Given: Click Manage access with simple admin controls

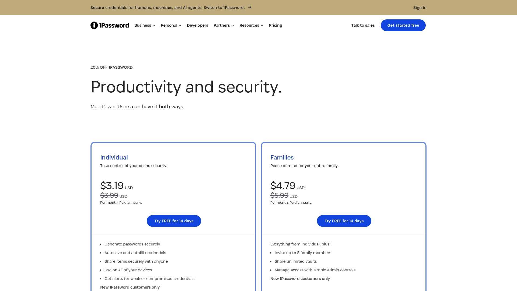Looking at the screenshot, I should [315, 270].
